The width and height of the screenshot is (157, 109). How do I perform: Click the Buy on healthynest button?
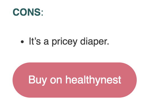(x=75, y=80)
